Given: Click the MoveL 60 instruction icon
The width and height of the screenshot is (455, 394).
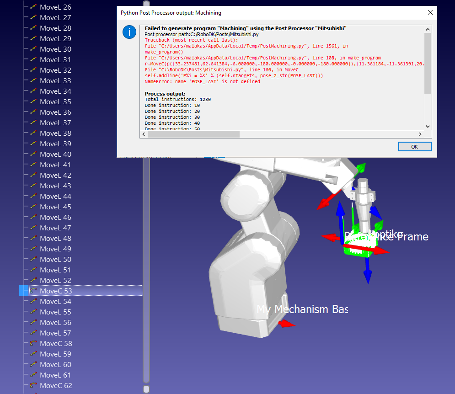Looking at the screenshot, I should (x=33, y=364).
